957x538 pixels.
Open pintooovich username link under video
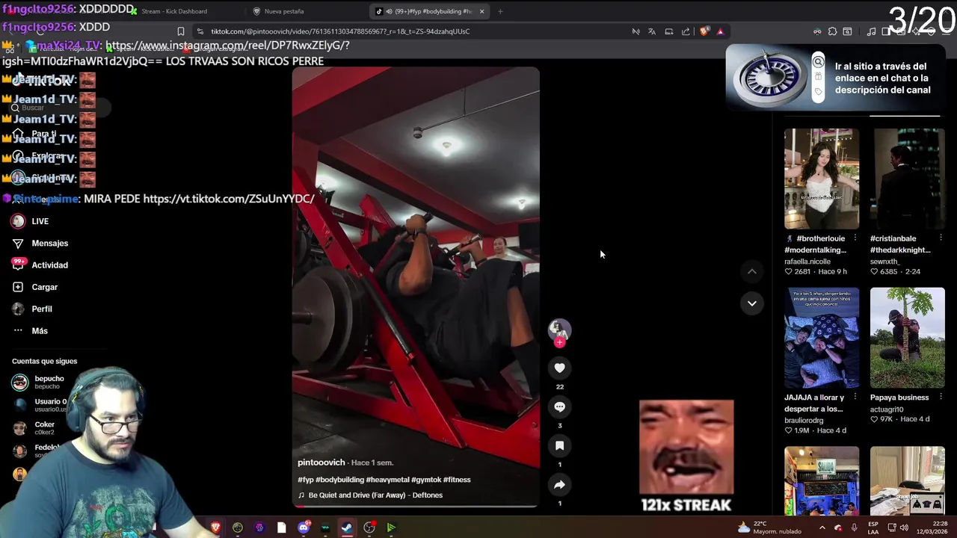click(321, 463)
